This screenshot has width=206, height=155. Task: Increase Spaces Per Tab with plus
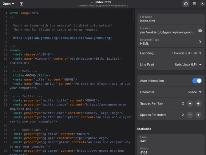coord(198,104)
